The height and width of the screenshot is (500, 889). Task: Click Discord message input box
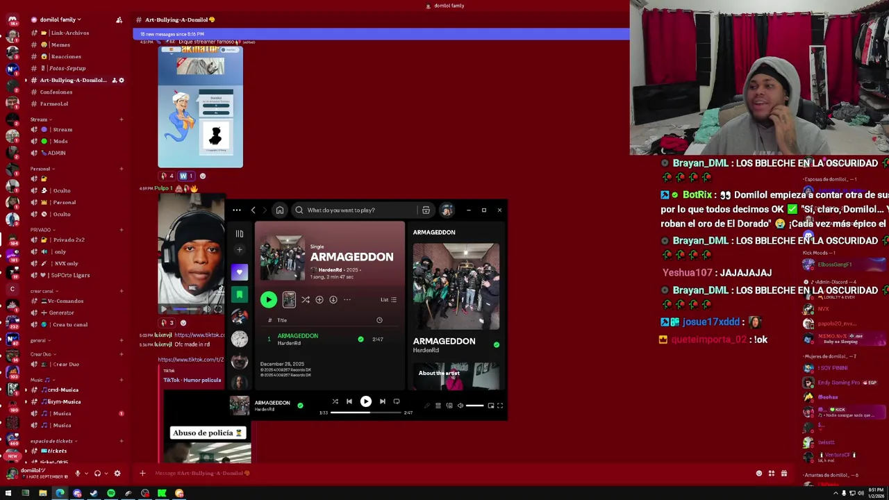tap(451, 474)
